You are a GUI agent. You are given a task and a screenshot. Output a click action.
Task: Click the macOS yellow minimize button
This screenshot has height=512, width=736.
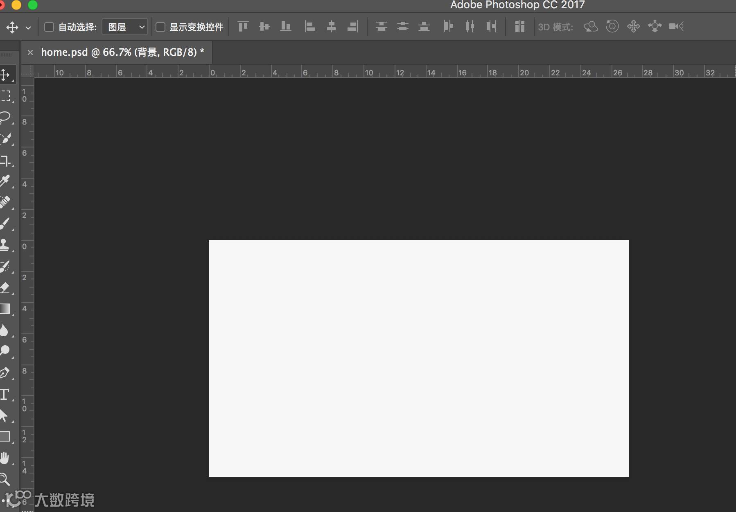pos(16,5)
